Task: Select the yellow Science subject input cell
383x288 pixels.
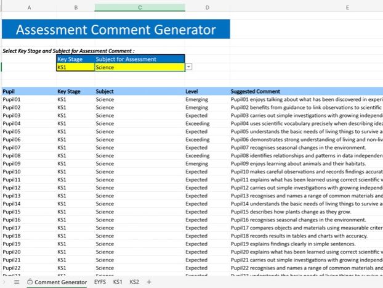Action: coord(140,67)
